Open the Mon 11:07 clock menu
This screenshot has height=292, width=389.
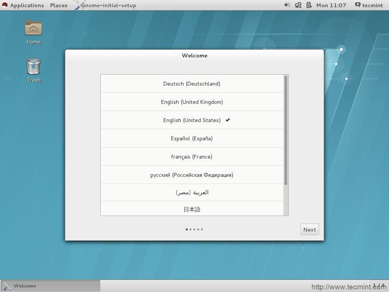click(x=331, y=5)
